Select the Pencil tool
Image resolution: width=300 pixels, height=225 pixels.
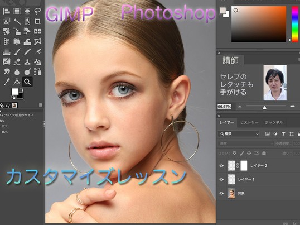pos(27,51)
